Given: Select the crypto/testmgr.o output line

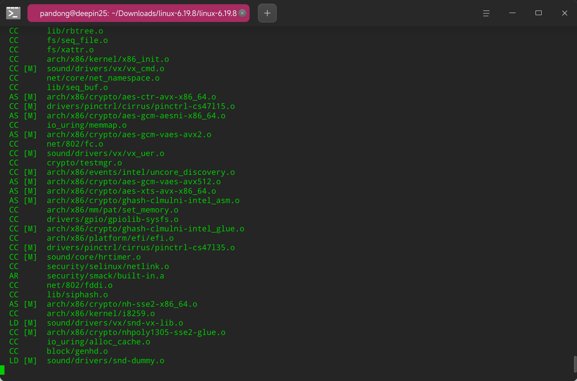Looking at the screenshot, I should pyautogui.click(x=84, y=163).
